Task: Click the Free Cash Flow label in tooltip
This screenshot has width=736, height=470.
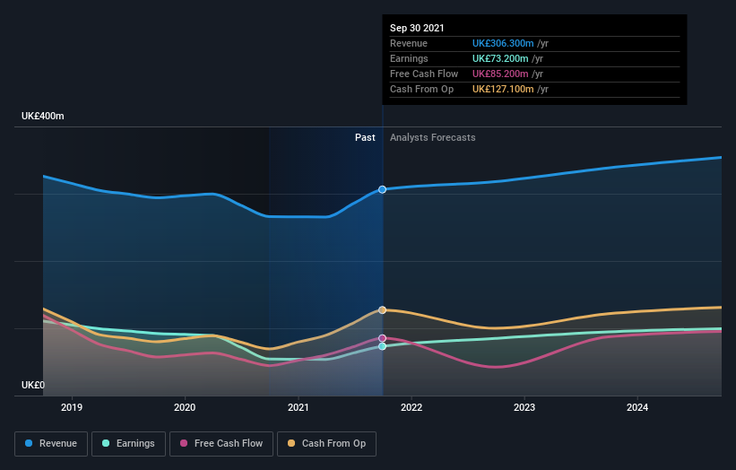Action: coord(424,74)
